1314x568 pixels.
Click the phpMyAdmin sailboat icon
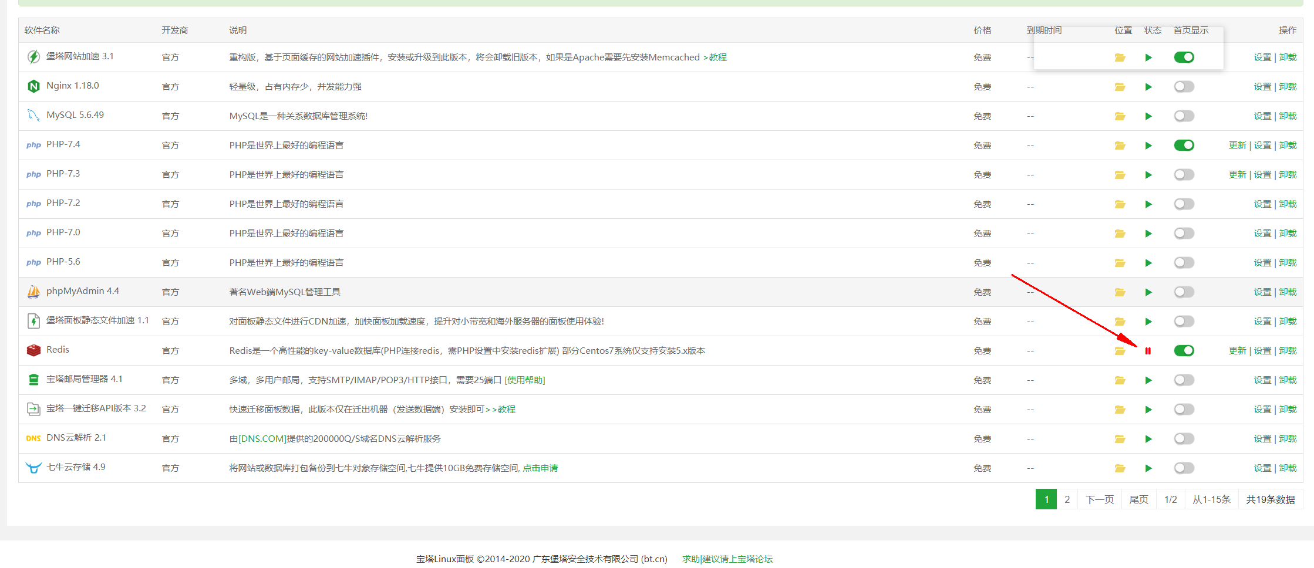coord(33,292)
